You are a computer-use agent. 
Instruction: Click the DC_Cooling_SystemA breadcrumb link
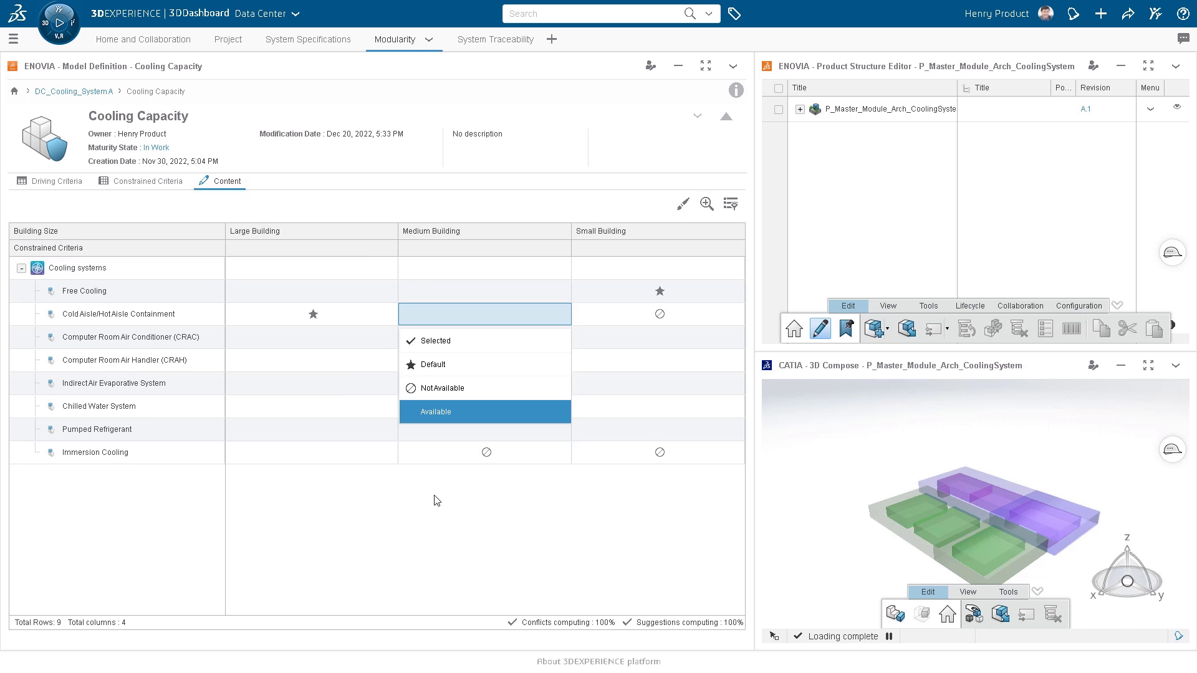point(74,92)
